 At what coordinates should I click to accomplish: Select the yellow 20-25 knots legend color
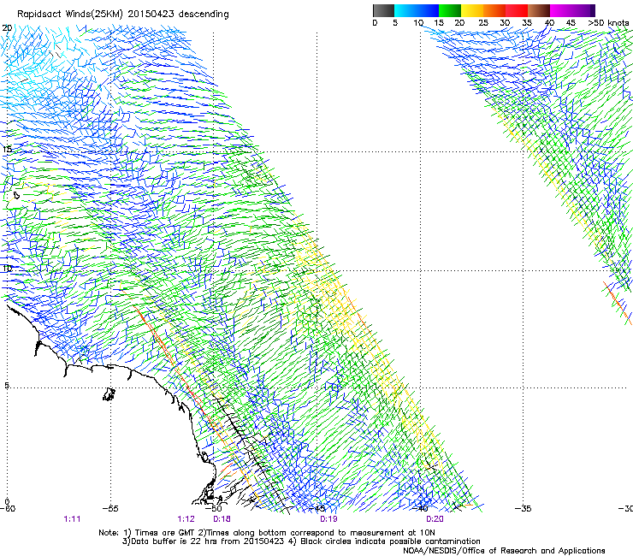pyautogui.click(x=472, y=10)
